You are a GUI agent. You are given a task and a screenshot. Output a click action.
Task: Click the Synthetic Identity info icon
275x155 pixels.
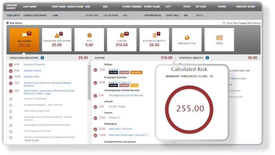pyautogui.click(x=207, y=58)
